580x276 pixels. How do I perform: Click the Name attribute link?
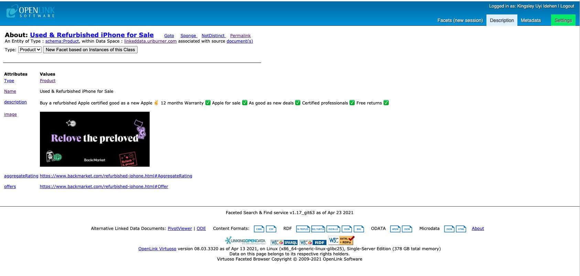pyautogui.click(x=10, y=91)
